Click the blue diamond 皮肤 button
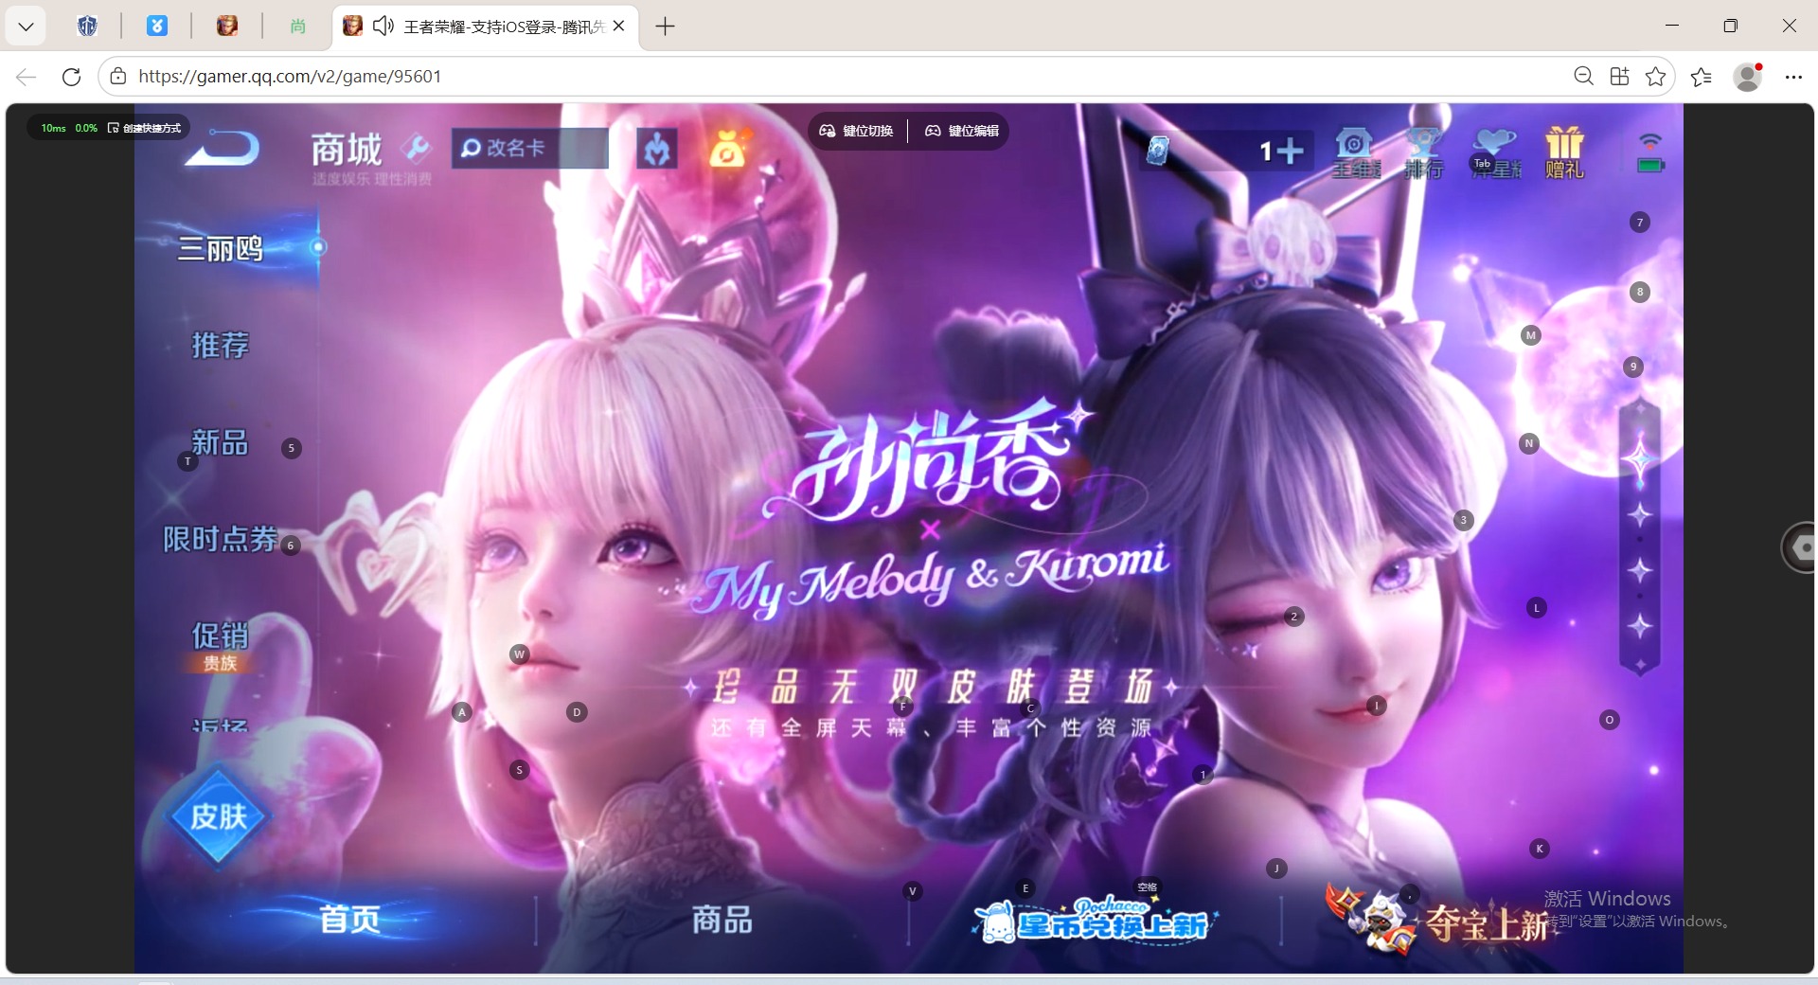1818x985 pixels. point(219,815)
